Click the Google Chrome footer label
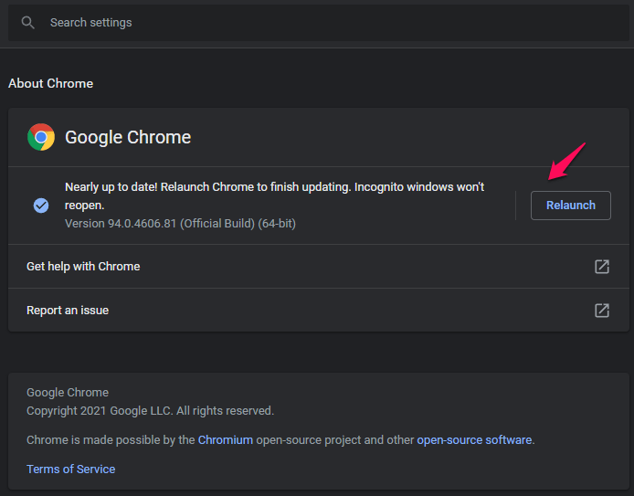 tap(68, 393)
